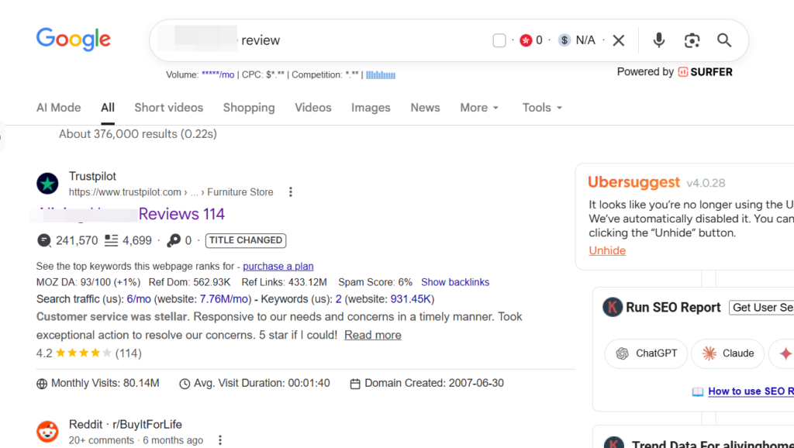Open the Get User Search dropdown in the SEO report
Image resolution: width=794 pixels, height=448 pixels.
click(x=761, y=308)
